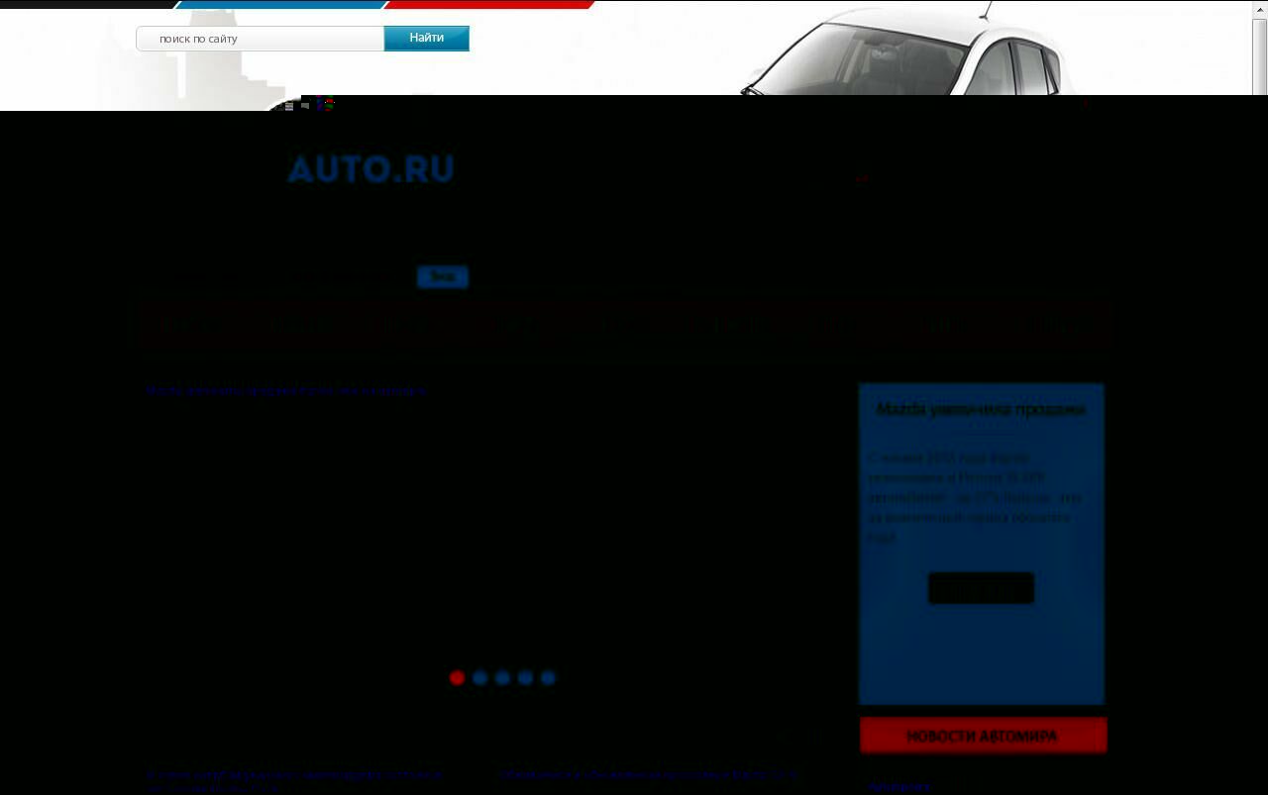Select the fifth carousel slide dot
The image size is (1268, 795).
[x=548, y=677]
